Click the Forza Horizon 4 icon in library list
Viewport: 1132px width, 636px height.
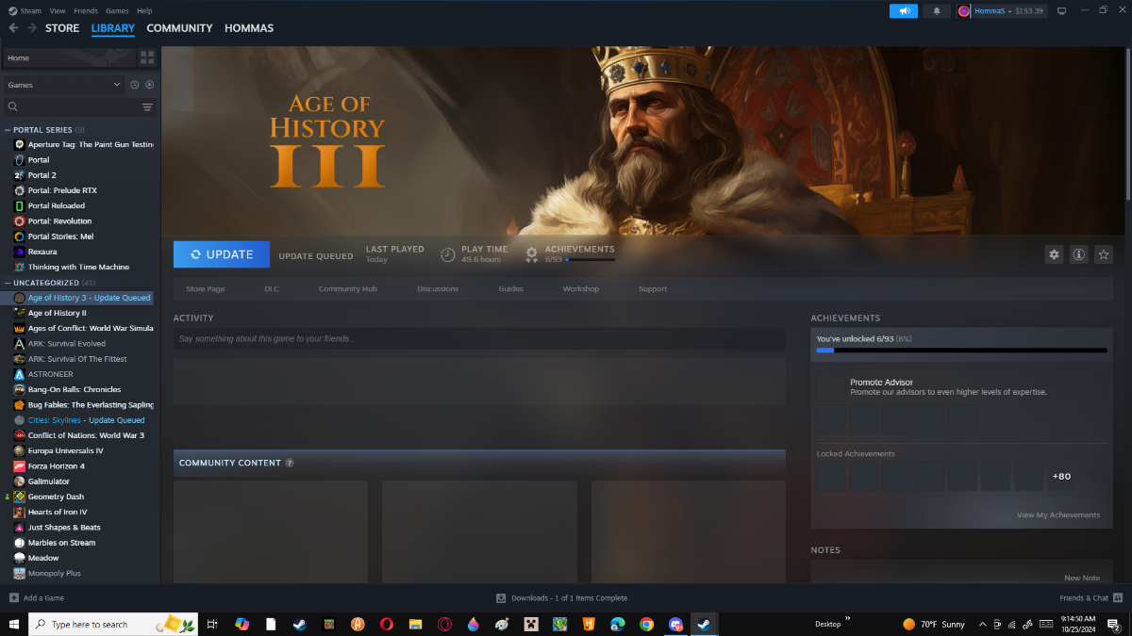tap(19, 466)
